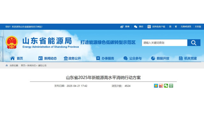Open barrier-free browsing (无障碍浏览)
This screenshot has width=204, height=115.
pos(186,27)
